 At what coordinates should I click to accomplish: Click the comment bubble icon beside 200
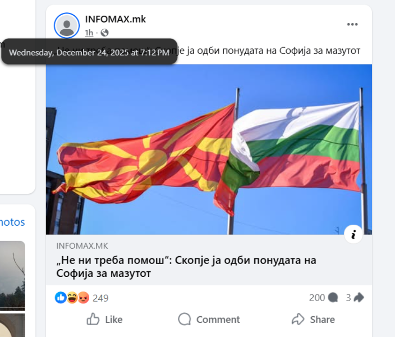tap(333, 298)
